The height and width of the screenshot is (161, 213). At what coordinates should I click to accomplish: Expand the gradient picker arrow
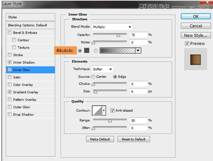click(x=138, y=51)
